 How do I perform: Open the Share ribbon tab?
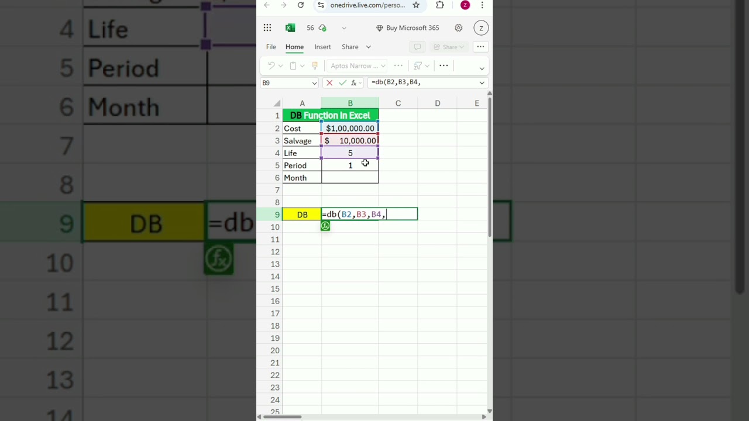(x=350, y=47)
